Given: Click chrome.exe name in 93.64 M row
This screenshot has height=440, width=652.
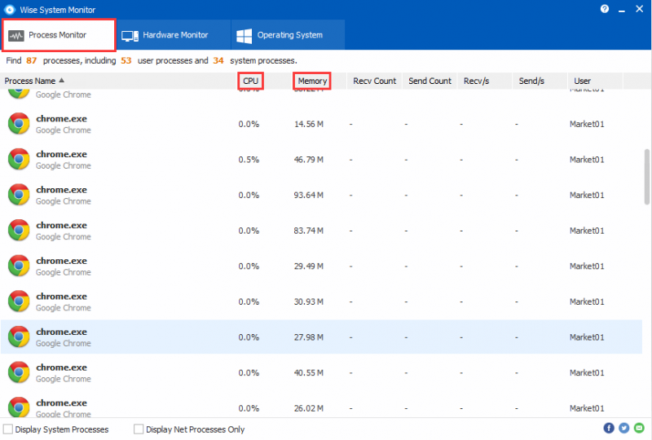Looking at the screenshot, I should click(x=62, y=190).
